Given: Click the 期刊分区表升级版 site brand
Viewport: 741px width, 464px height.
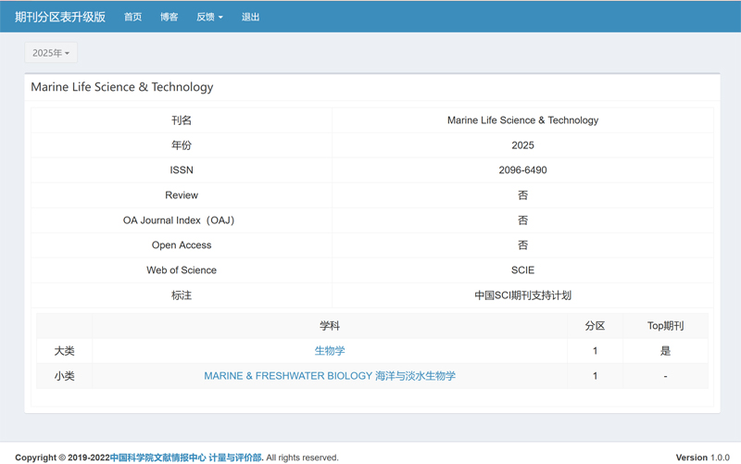Looking at the screenshot, I should click(x=60, y=17).
